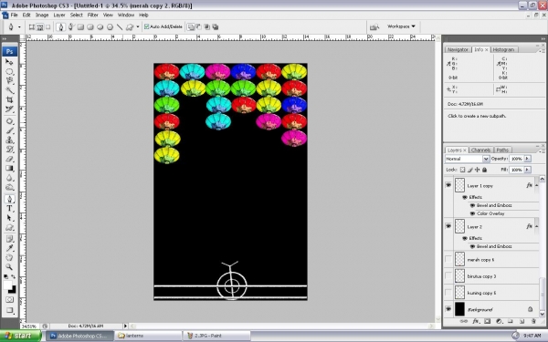Open status bar info arrow

point(125,326)
